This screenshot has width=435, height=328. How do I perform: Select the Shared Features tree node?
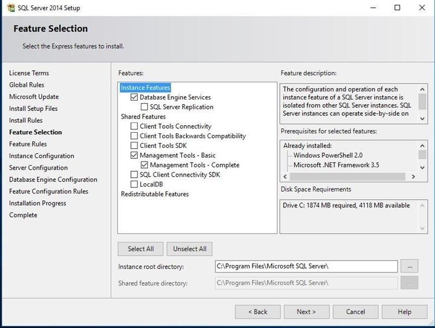(143, 117)
